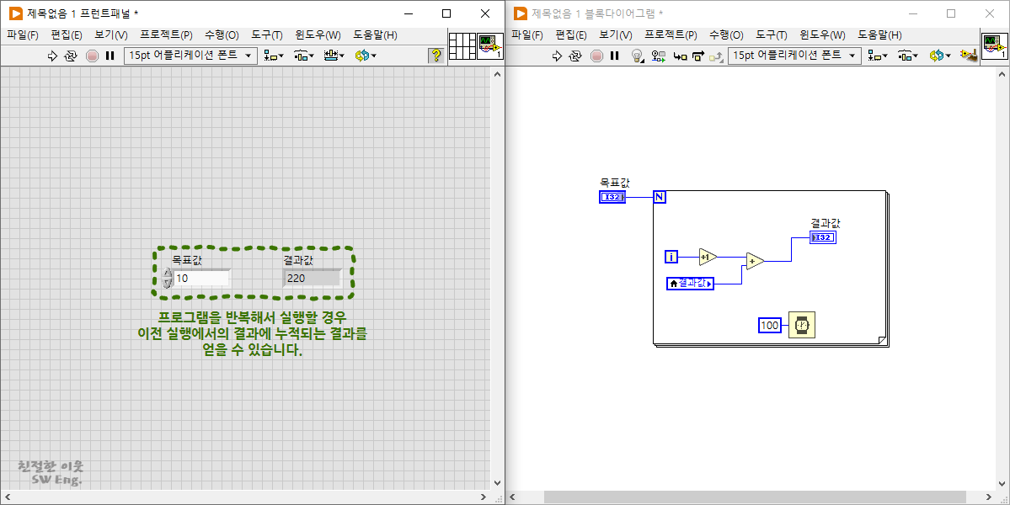Open 프로젝트(P) menu in front panel
This screenshot has width=1010, height=505.
[x=166, y=35]
